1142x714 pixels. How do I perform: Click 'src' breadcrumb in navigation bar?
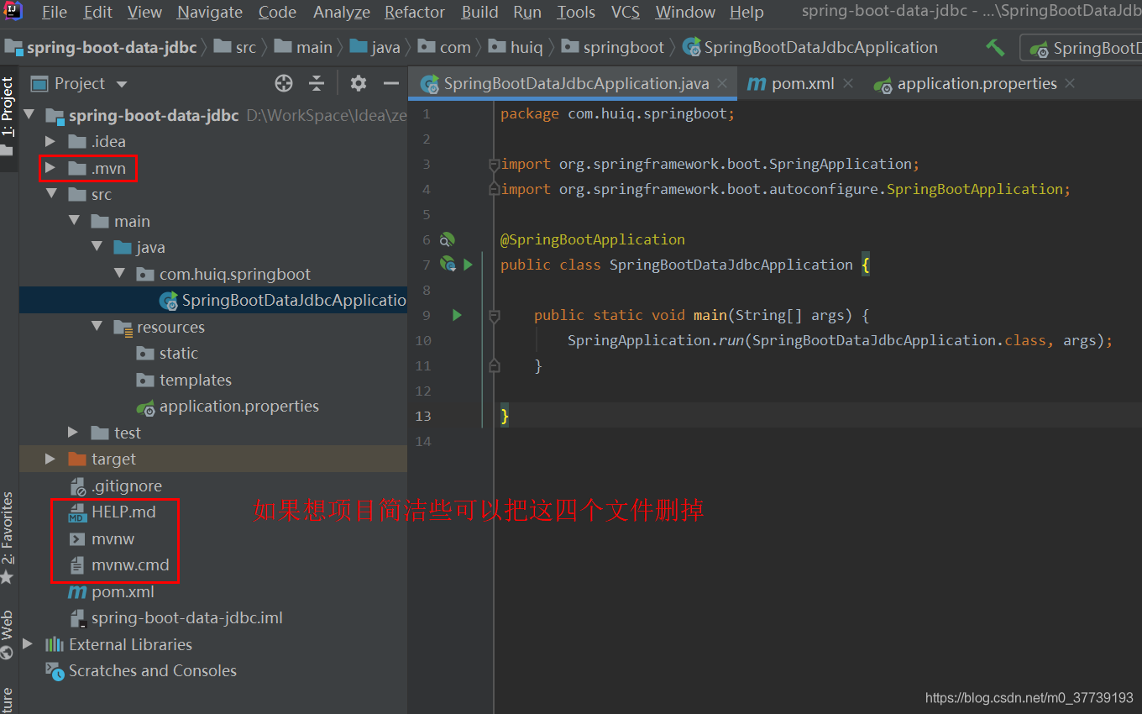234,48
